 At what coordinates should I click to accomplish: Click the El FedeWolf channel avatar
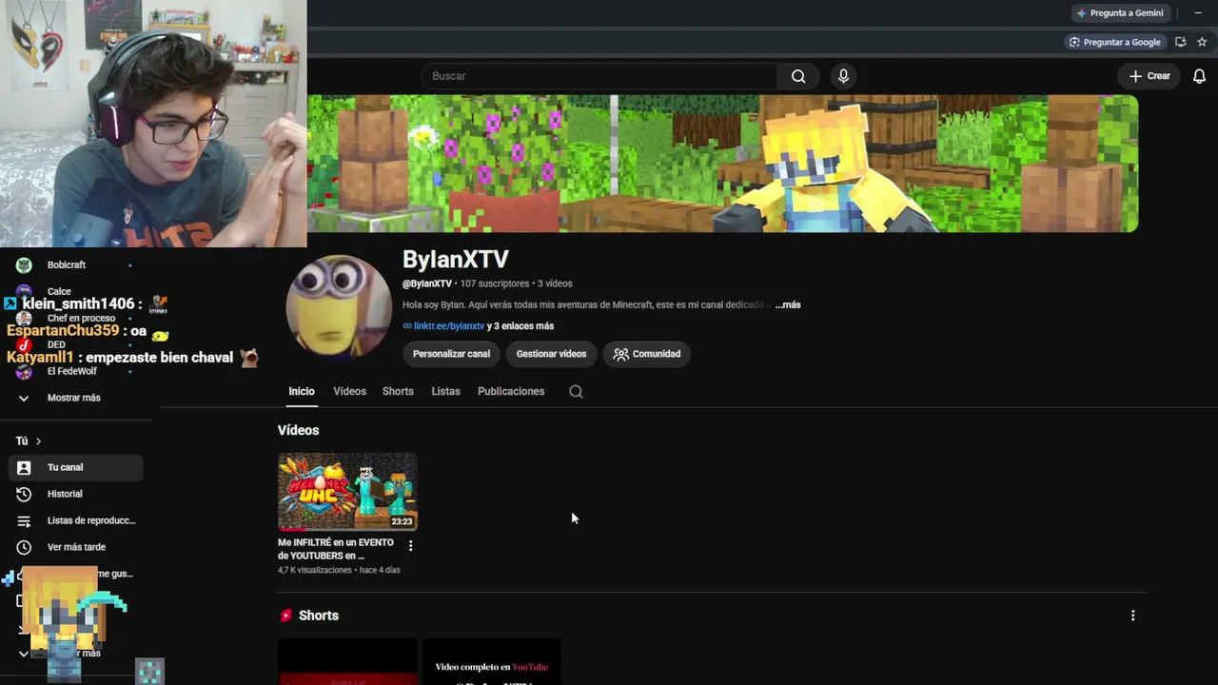24,371
